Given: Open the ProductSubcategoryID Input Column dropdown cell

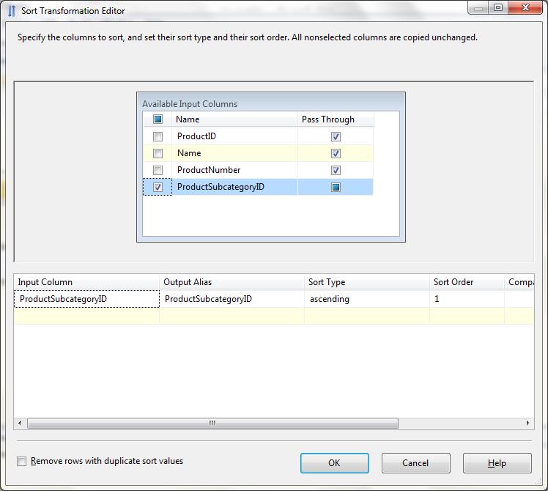Looking at the screenshot, I should (86, 299).
